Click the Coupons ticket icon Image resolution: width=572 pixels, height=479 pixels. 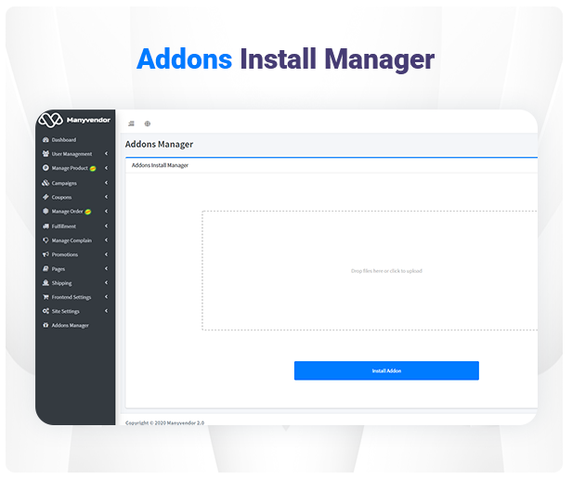coord(45,197)
